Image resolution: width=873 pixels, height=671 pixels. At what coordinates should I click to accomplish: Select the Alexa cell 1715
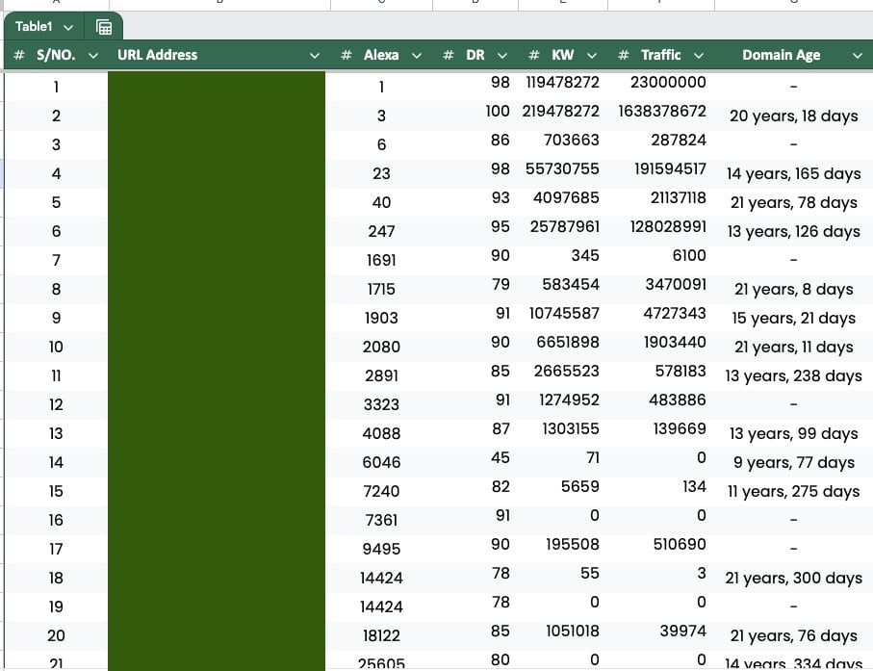381,290
